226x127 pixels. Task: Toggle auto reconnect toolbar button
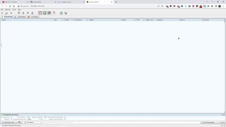44,13
